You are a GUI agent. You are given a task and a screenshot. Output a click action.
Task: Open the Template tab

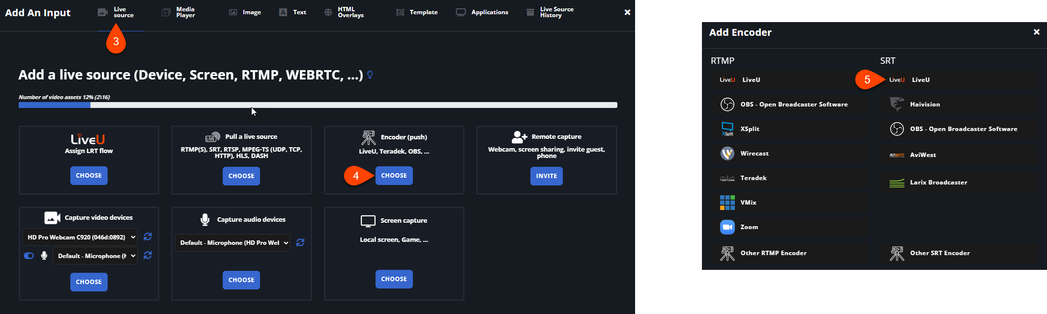(417, 12)
